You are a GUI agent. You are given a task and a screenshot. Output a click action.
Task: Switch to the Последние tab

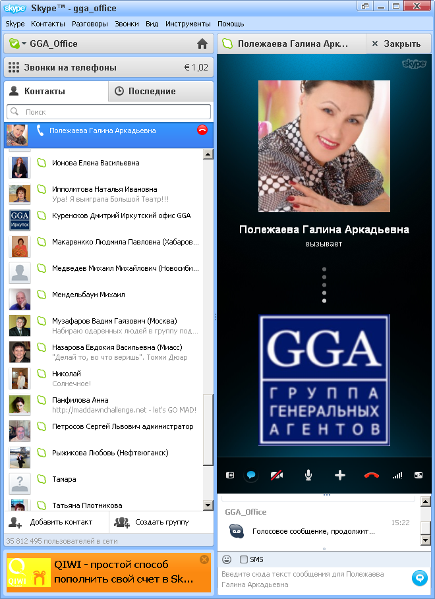click(x=161, y=92)
